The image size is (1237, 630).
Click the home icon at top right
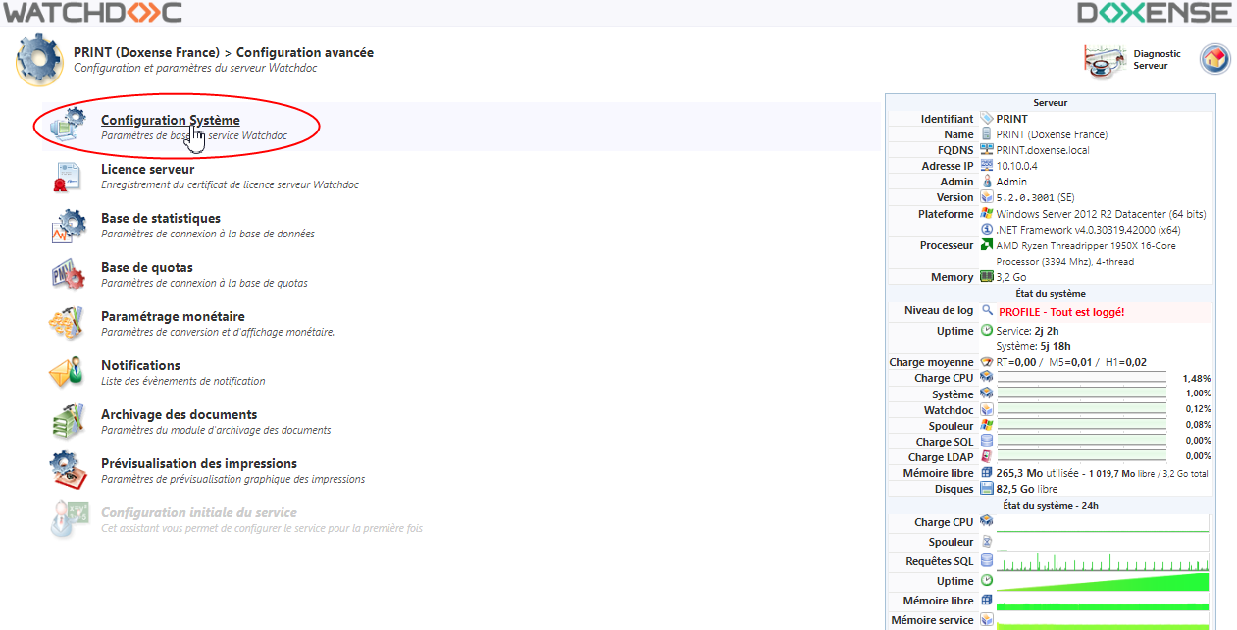(x=1214, y=60)
